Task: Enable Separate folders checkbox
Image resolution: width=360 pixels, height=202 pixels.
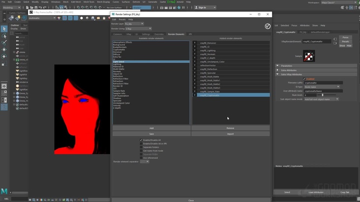Action: click(141, 147)
